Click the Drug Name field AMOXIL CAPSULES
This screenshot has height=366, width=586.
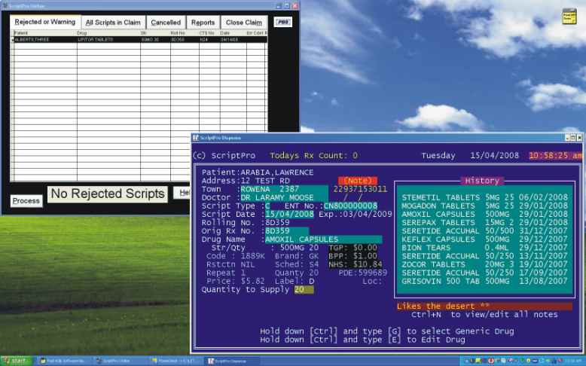pos(323,239)
